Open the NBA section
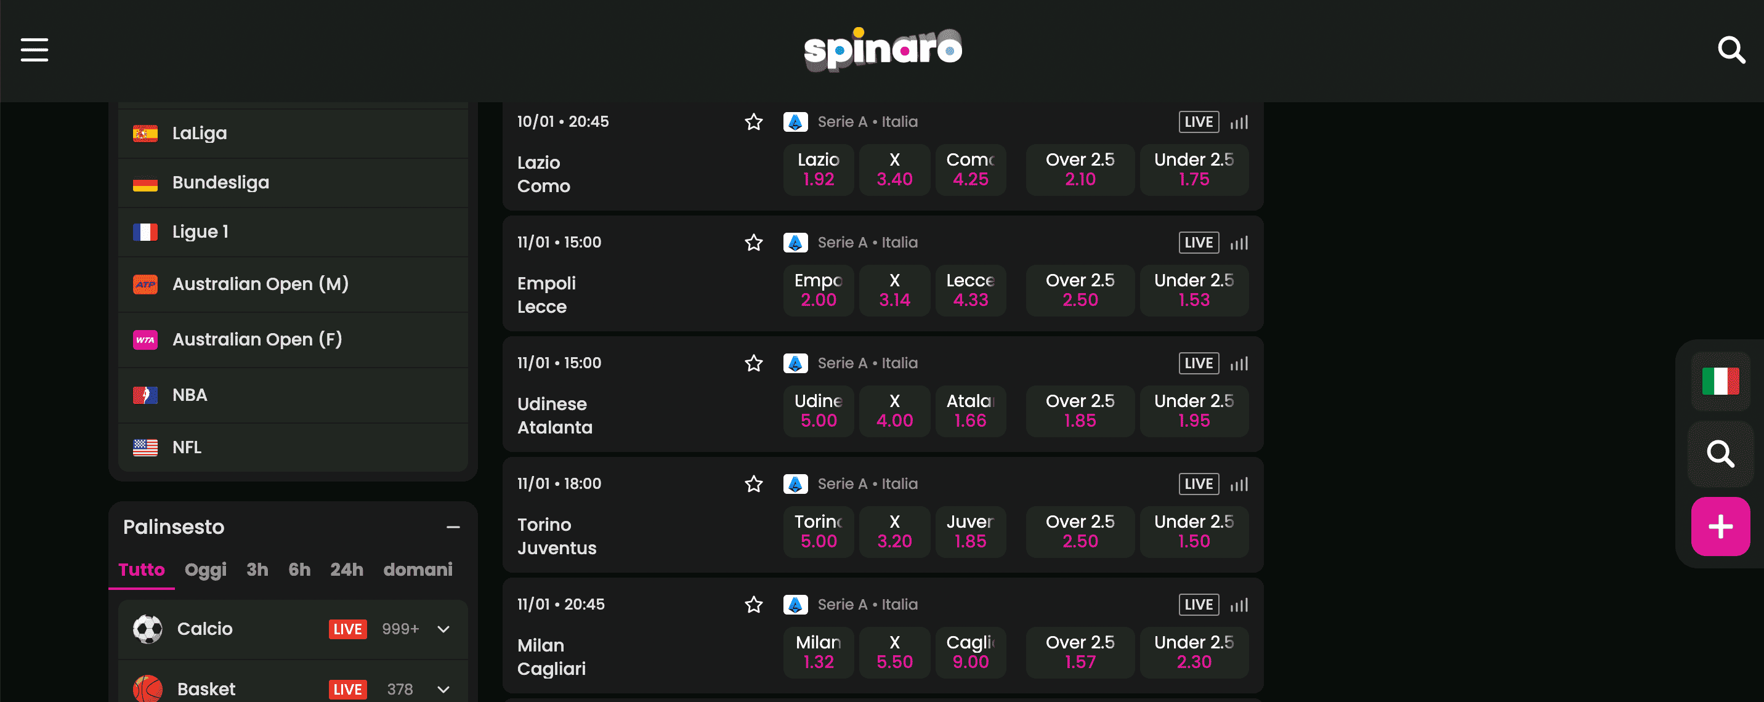 click(x=190, y=395)
